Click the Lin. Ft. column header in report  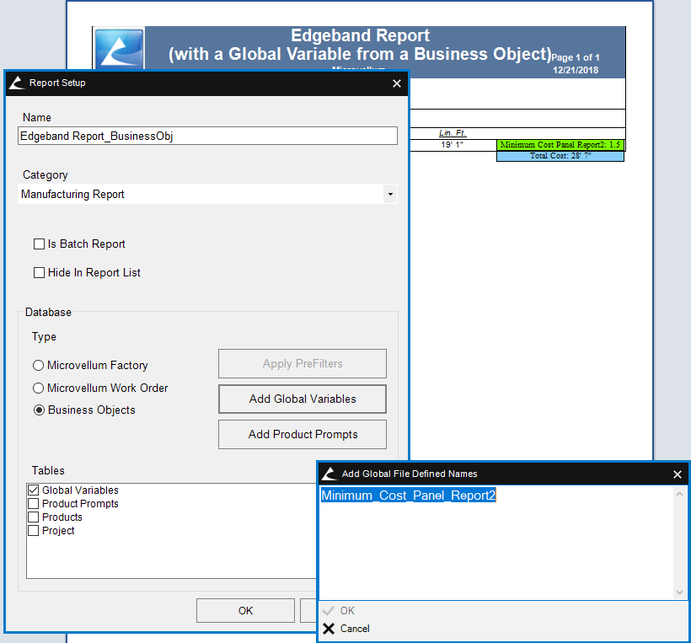[453, 132]
